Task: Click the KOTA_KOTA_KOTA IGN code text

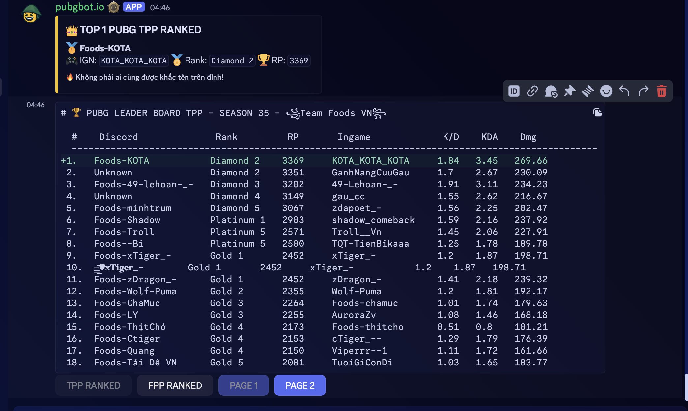Action: coord(133,60)
